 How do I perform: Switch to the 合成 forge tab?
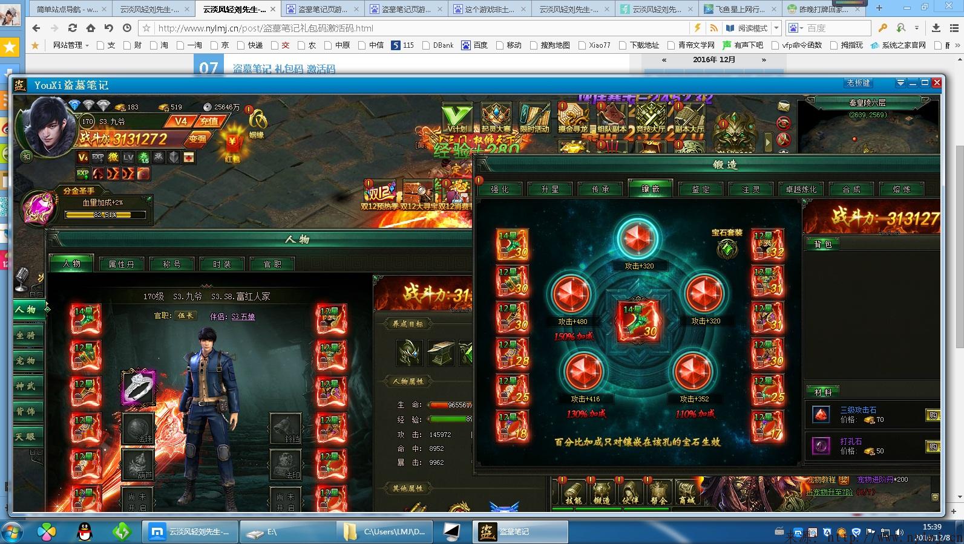[851, 189]
